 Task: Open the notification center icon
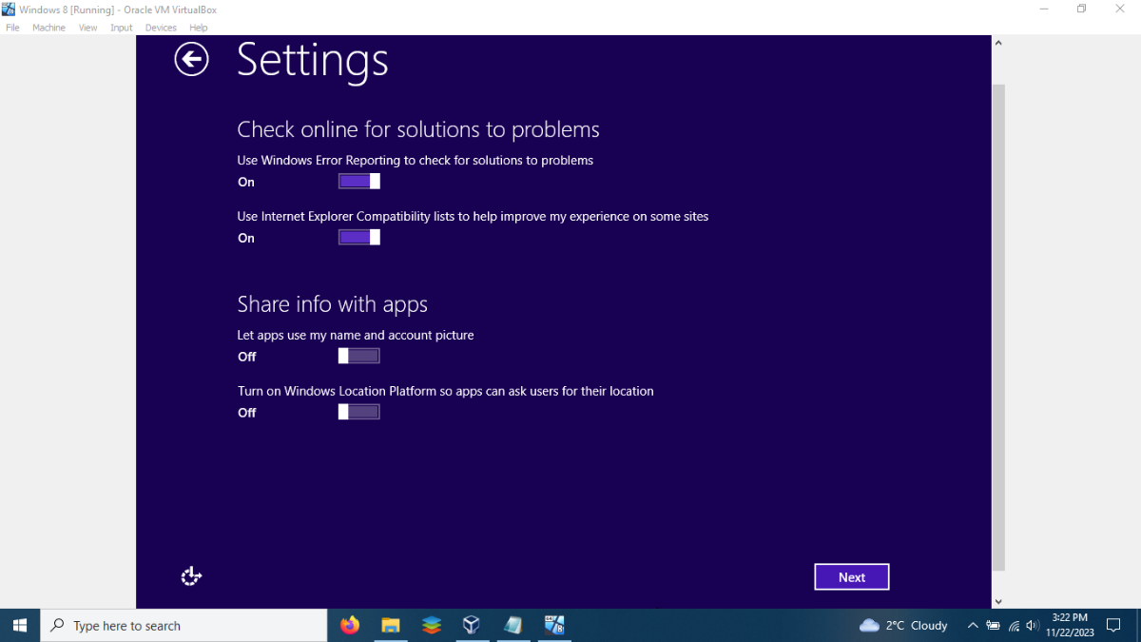[x=1114, y=625]
